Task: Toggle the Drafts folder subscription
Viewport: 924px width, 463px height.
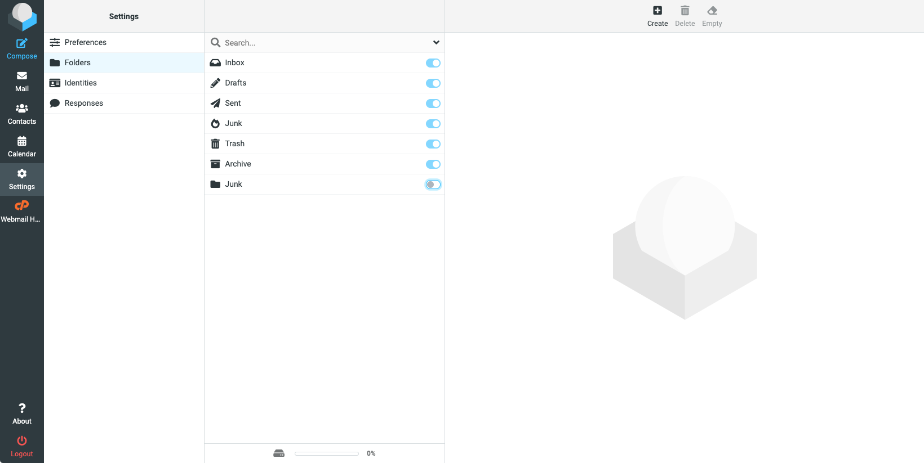Action: pyautogui.click(x=433, y=83)
